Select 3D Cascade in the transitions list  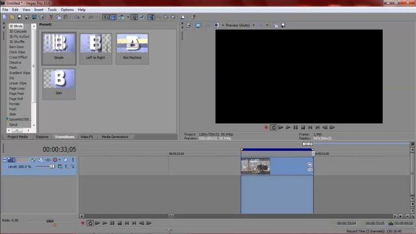pos(18,31)
